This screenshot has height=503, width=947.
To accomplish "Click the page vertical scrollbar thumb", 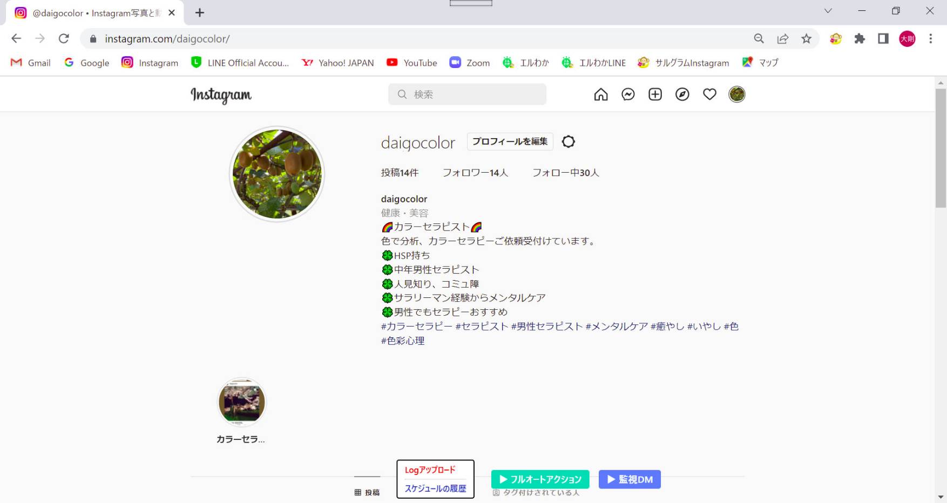I will (x=941, y=148).
